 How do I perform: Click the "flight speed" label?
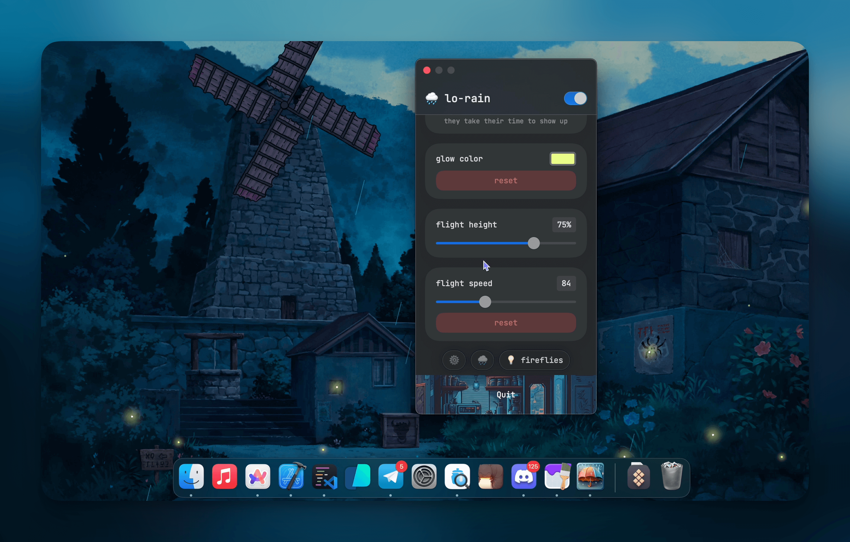[464, 283]
